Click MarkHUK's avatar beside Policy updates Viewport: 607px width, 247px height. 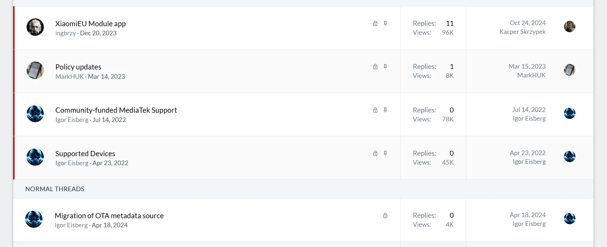pyautogui.click(x=35, y=70)
